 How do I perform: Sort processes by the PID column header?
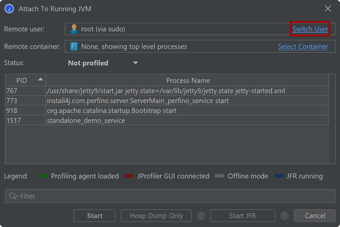(x=22, y=81)
